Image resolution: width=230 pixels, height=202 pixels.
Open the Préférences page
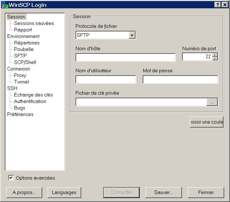[20, 114]
